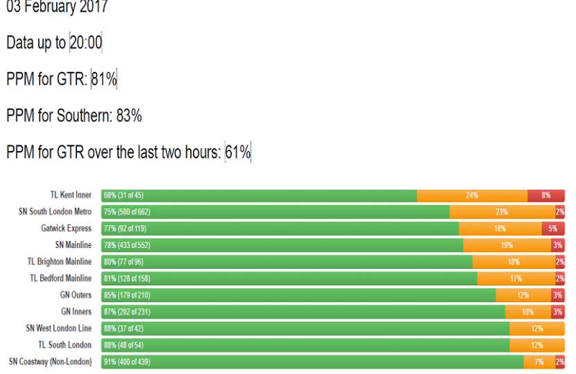Click the green TL Kent Inner bar segment
Screen dimensions: 576x374
point(258,195)
